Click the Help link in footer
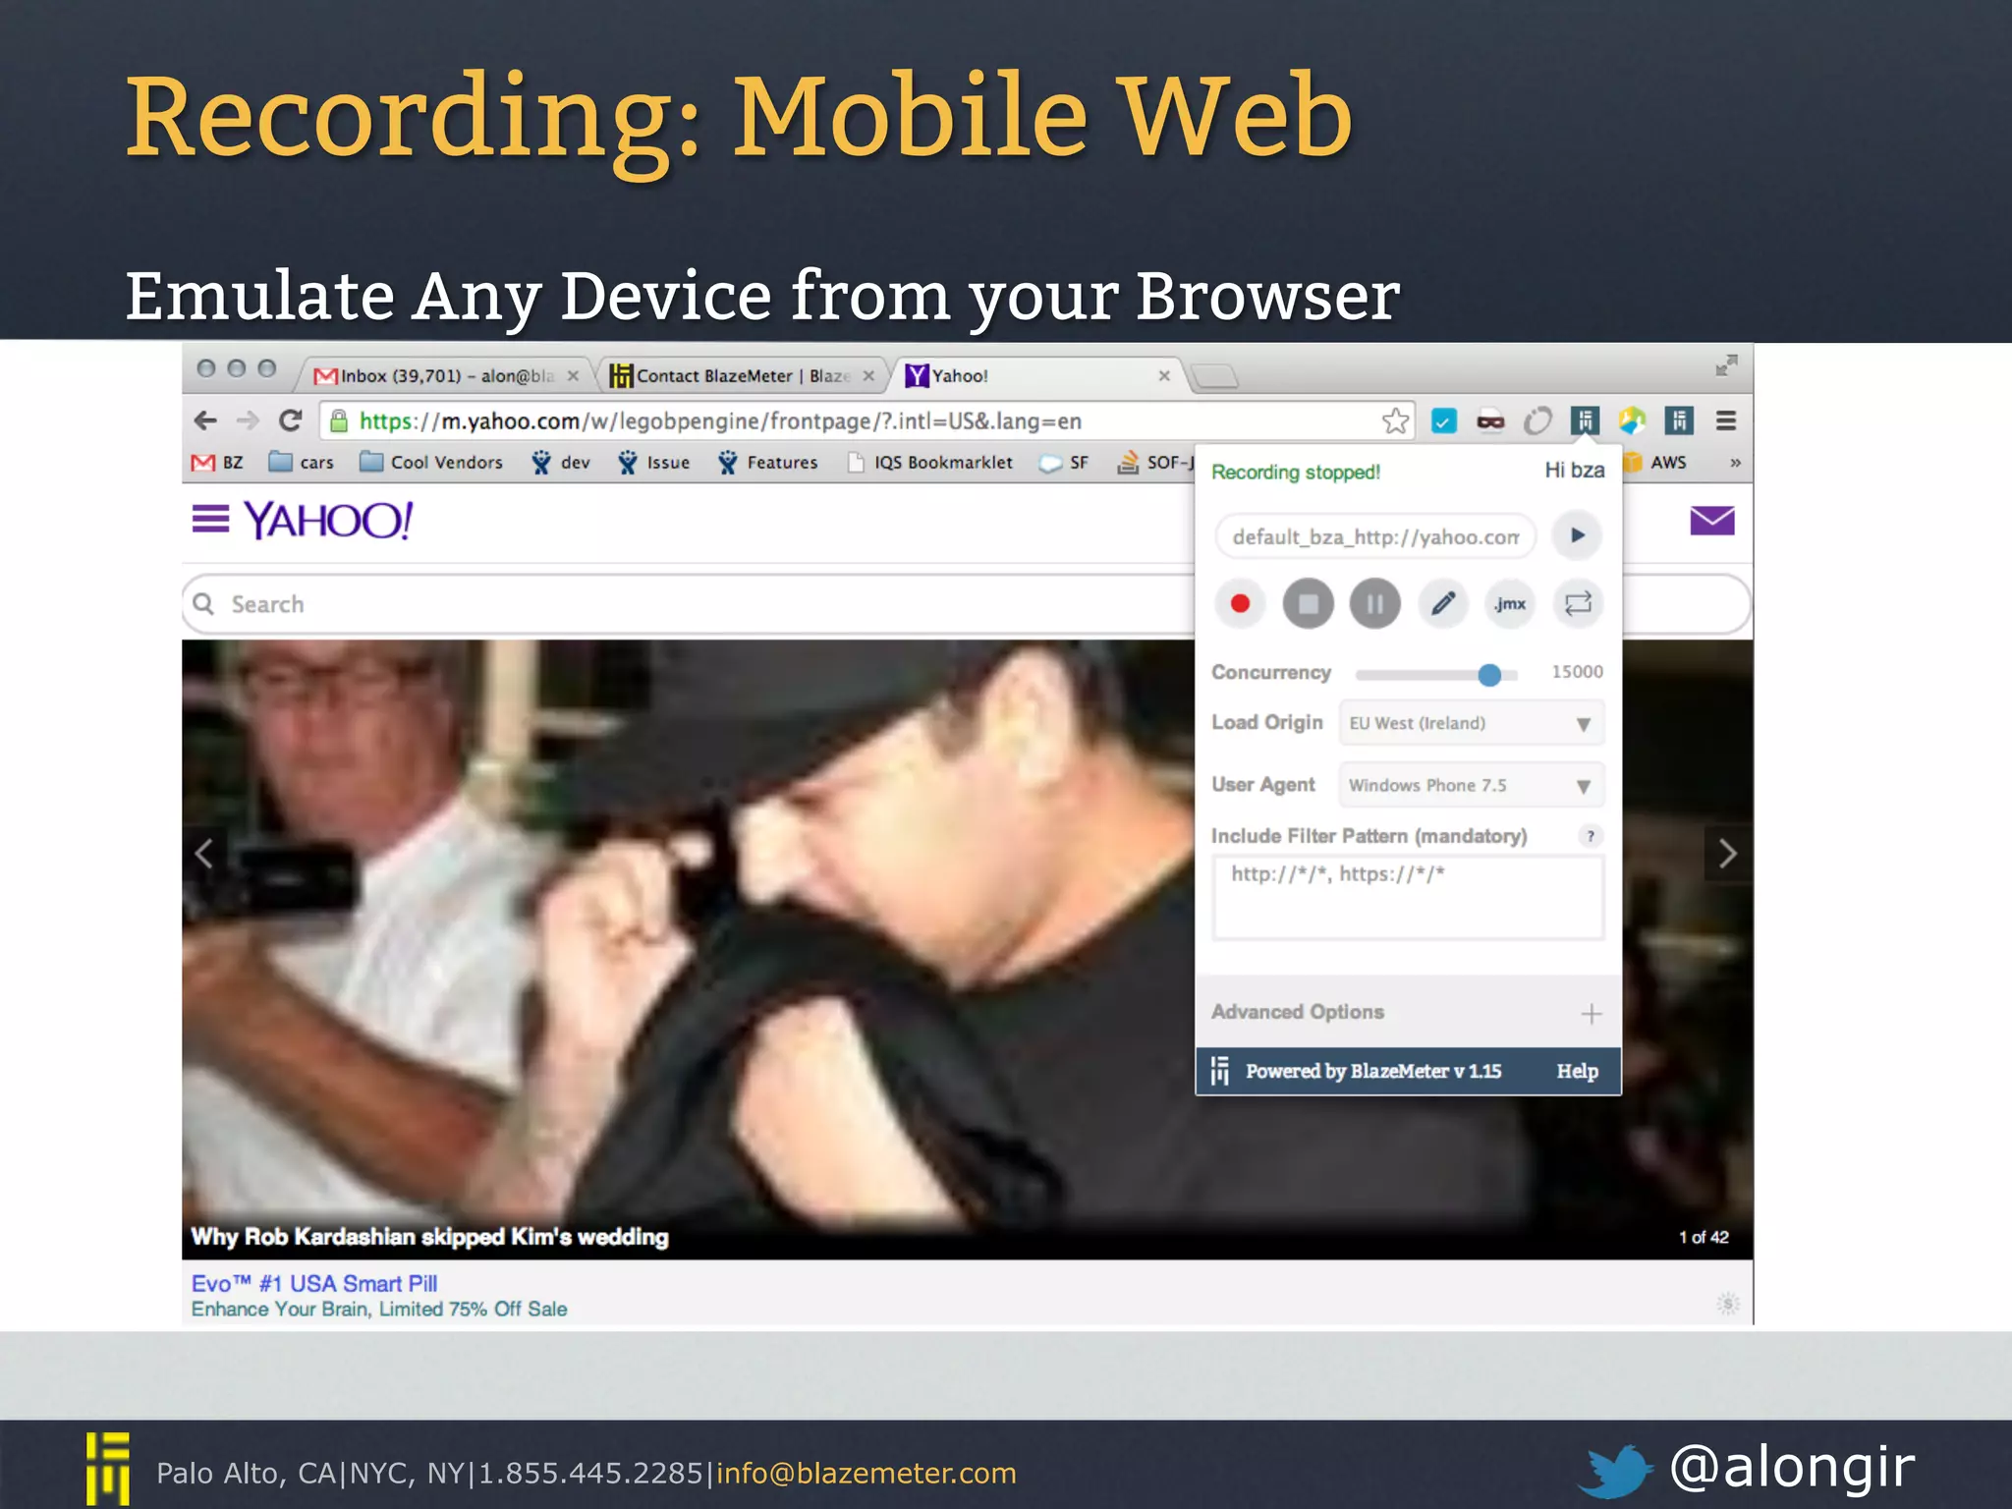This screenshot has height=1509, width=2012. click(x=1577, y=1071)
